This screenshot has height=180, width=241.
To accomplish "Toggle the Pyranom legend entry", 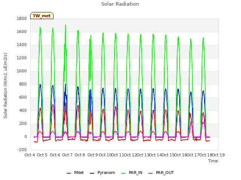I will tap(102, 173).
